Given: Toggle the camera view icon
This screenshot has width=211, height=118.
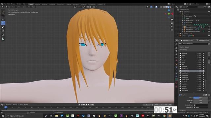Looking at the screenshot, I should pyautogui.click(x=172, y=27).
